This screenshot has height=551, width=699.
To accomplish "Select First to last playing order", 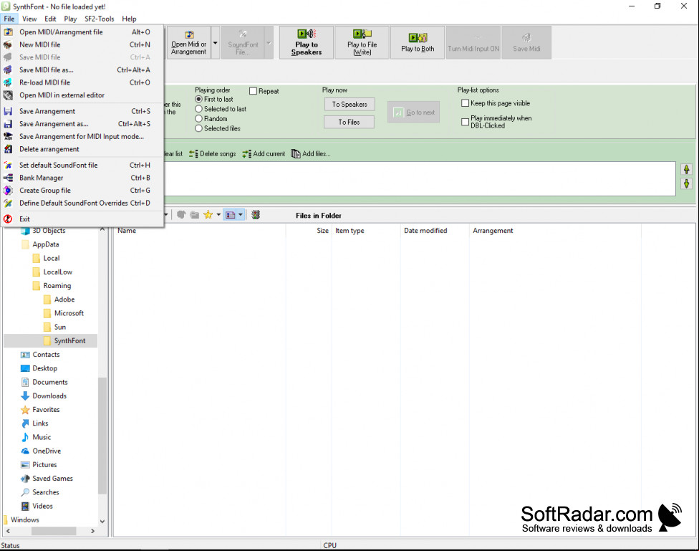I will (199, 99).
